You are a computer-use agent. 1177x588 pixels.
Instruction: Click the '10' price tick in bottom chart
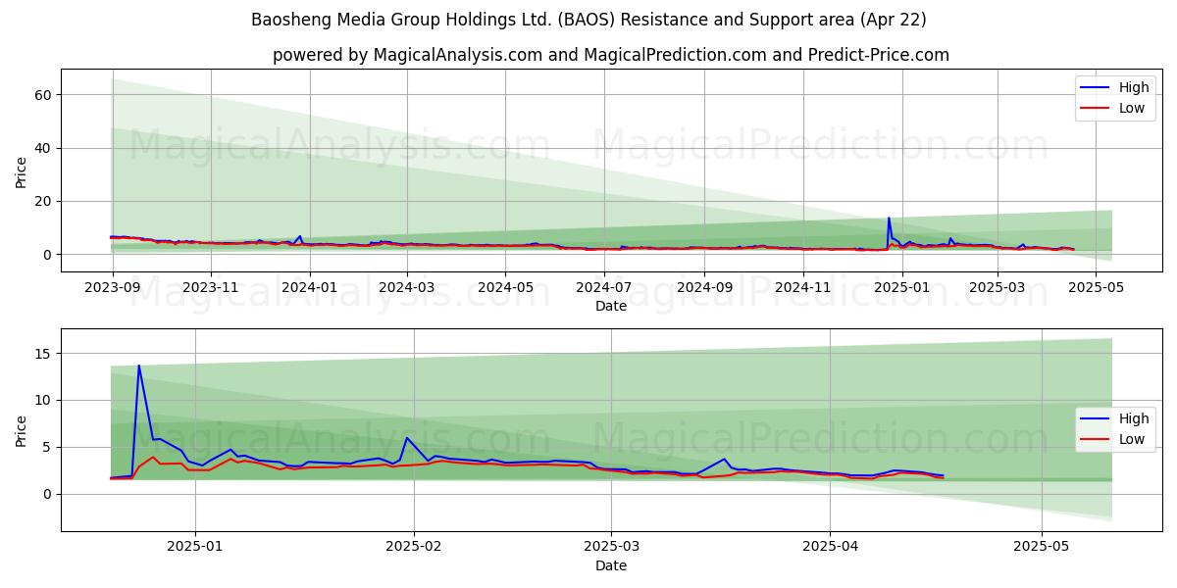45,400
